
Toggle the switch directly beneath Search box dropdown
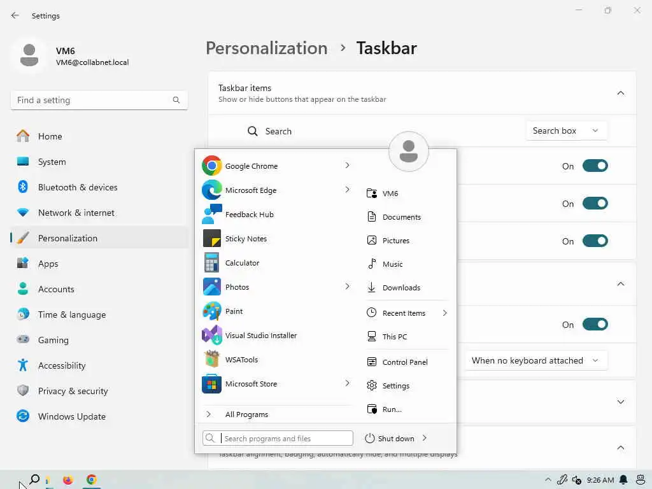click(x=595, y=166)
